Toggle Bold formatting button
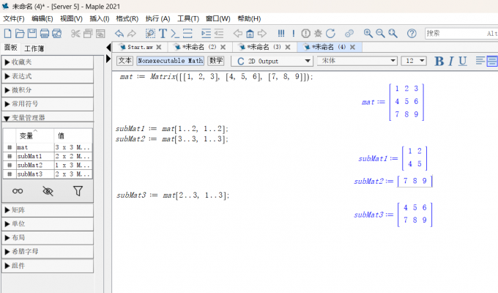 pos(439,61)
